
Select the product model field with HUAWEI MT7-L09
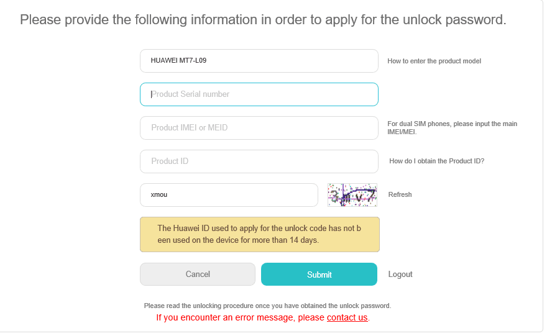259,61
